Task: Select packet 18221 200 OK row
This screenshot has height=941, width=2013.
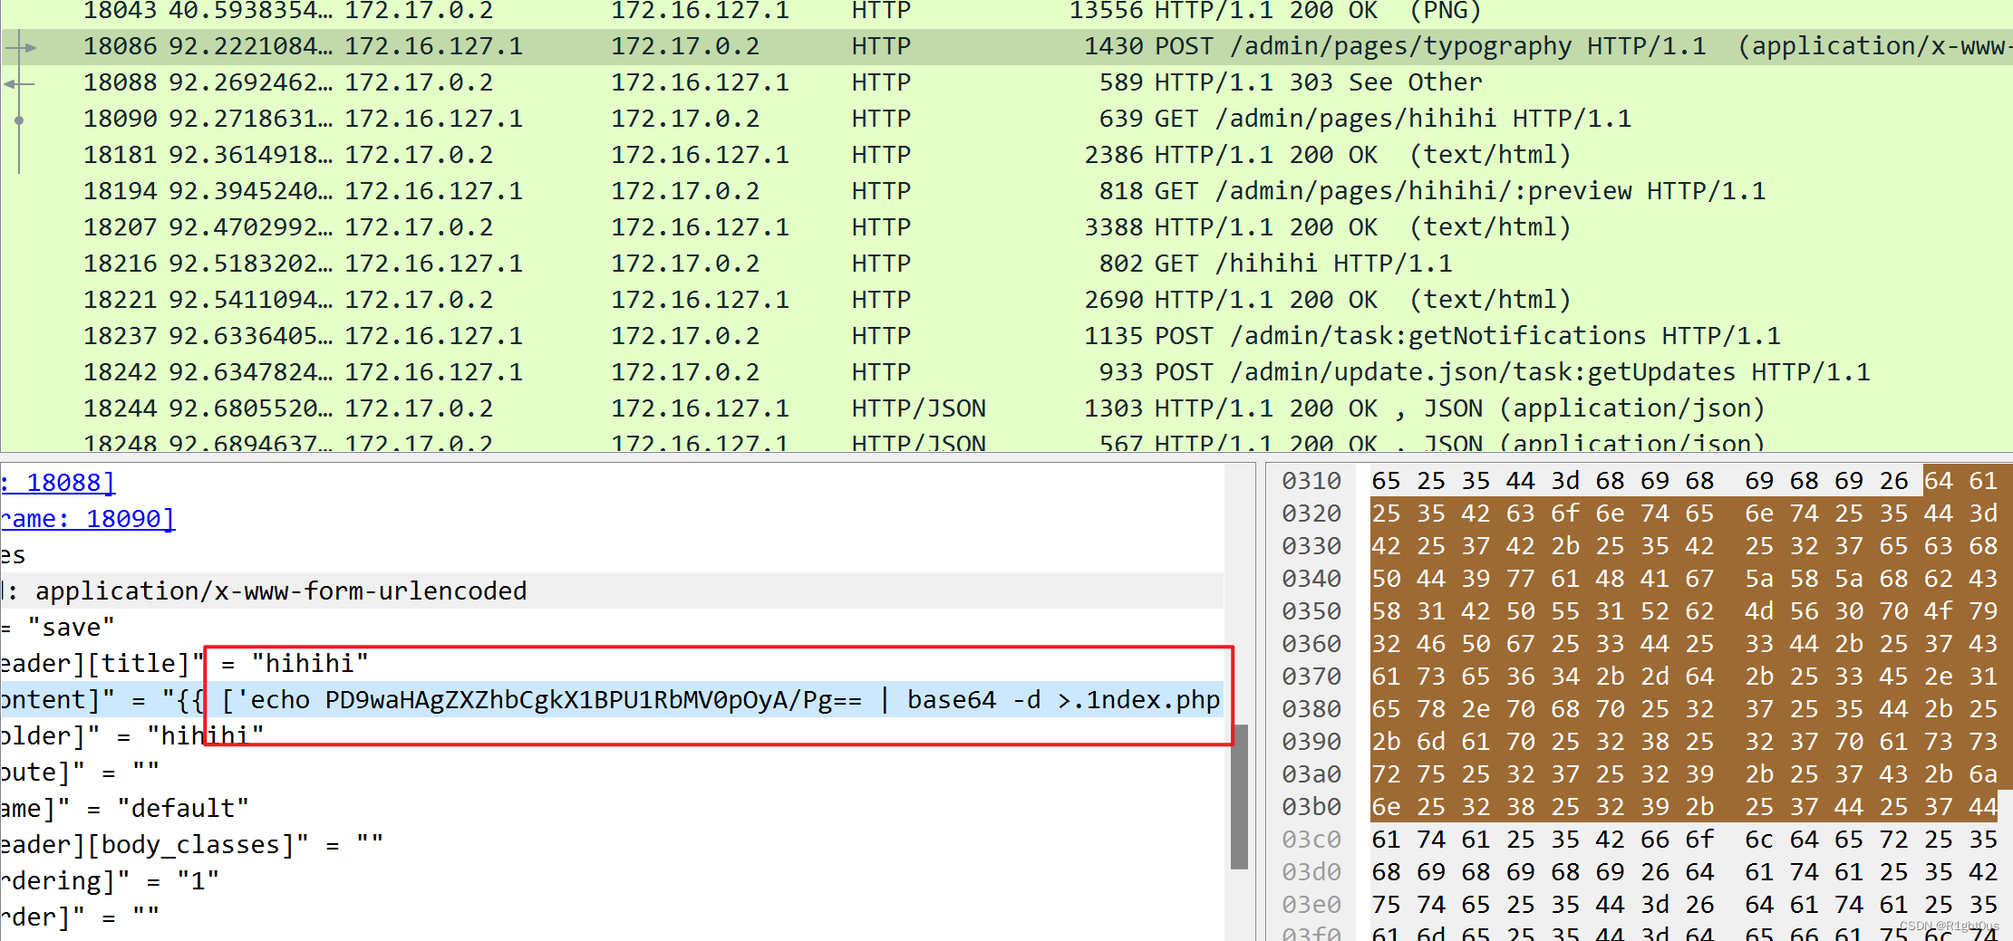Action: coord(1006,300)
